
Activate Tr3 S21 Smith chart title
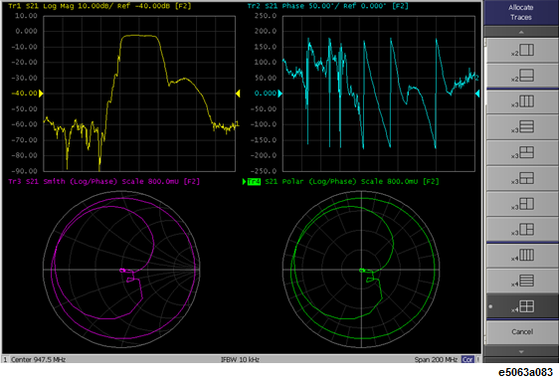click(103, 181)
